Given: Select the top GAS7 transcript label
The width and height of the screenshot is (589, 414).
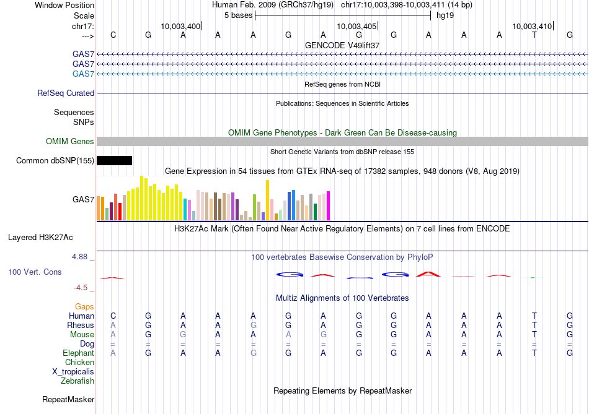Looking at the screenshot, I should (83, 54).
